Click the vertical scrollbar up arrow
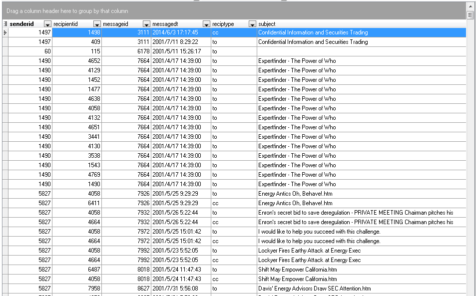Screen dimensions: 476x296 click(470, 6)
